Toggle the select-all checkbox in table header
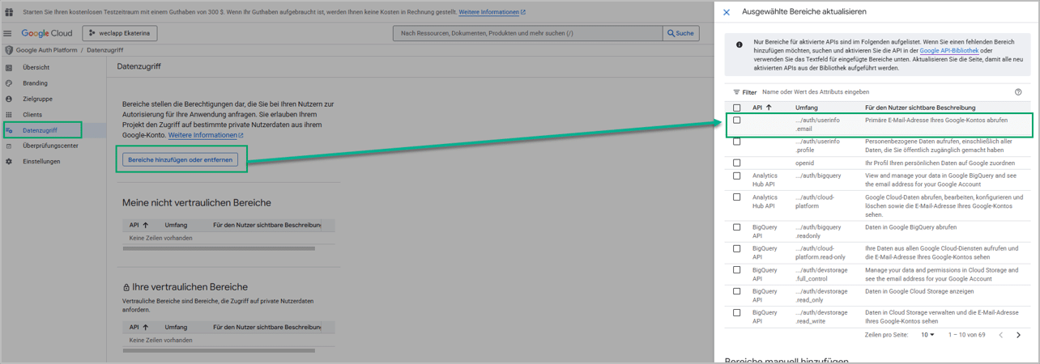Image resolution: width=1040 pixels, height=364 pixels. tap(737, 108)
